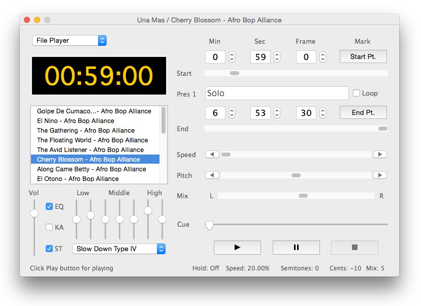This screenshot has height=306, width=421.
Task: Disable the EQ checkbox
Action: point(49,206)
